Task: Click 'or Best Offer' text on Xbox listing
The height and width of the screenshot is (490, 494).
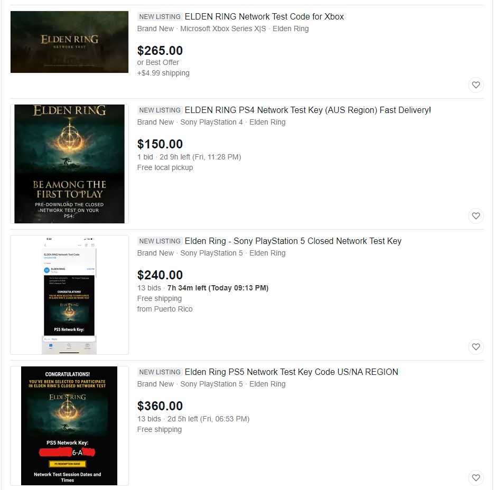Action: pos(158,62)
